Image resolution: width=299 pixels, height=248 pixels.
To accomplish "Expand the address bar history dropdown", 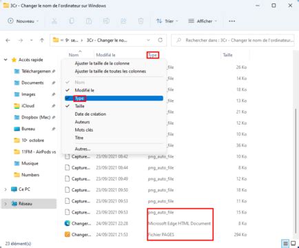I will (148, 40).
